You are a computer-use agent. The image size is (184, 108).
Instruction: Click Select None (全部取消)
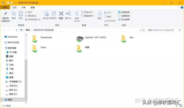pyautogui.click(x=124, y=16)
